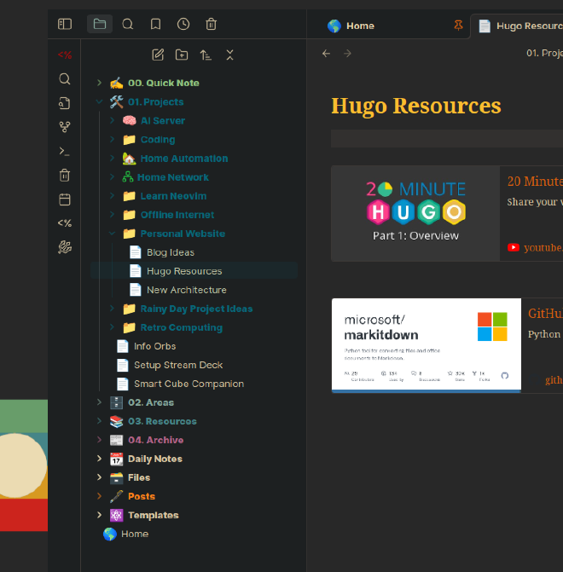Open the file explorer folder tab icon
563x572 pixels.
(99, 25)
